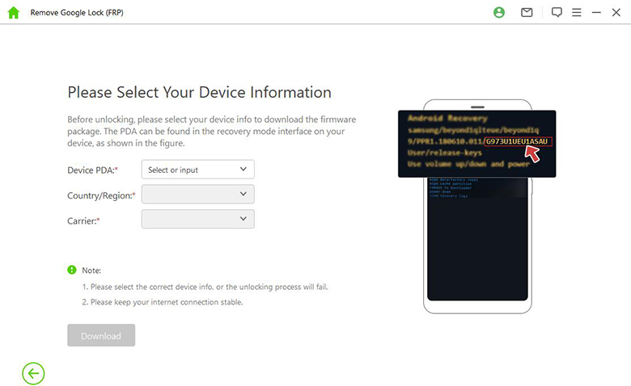Click the Remove Google Lock (FRP) title

point(78,14)
